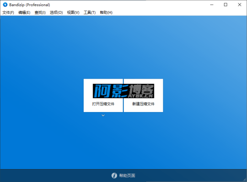Click the Bandizip (Professional) title text
This screenshot has width=247, height=182.
[30, 5]
